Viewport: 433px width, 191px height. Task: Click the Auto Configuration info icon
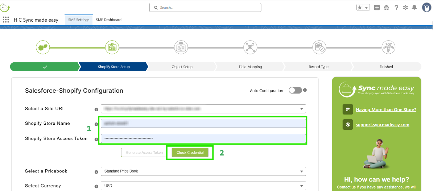click(x=305, y=90)
